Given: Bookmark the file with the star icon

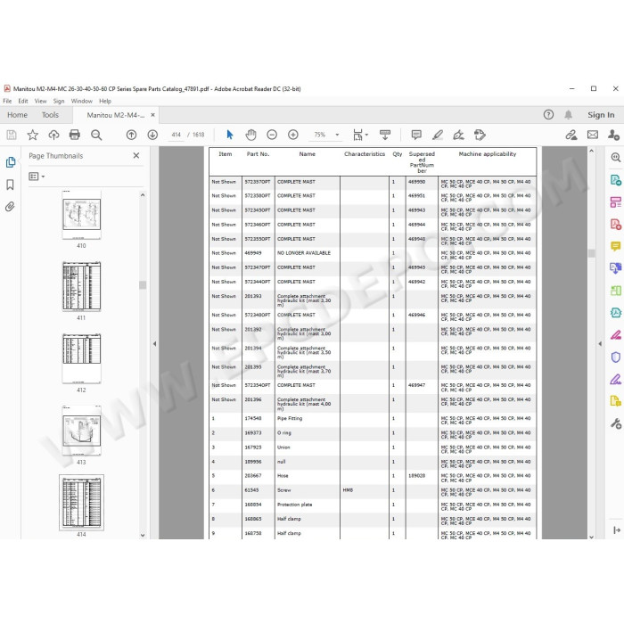Looking at the screenshot, I should pos(33,135).
